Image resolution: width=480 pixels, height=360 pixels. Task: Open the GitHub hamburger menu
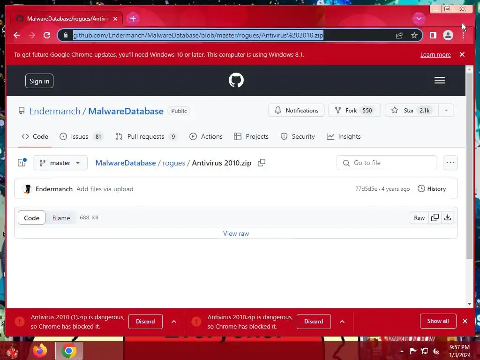[440, 80]
